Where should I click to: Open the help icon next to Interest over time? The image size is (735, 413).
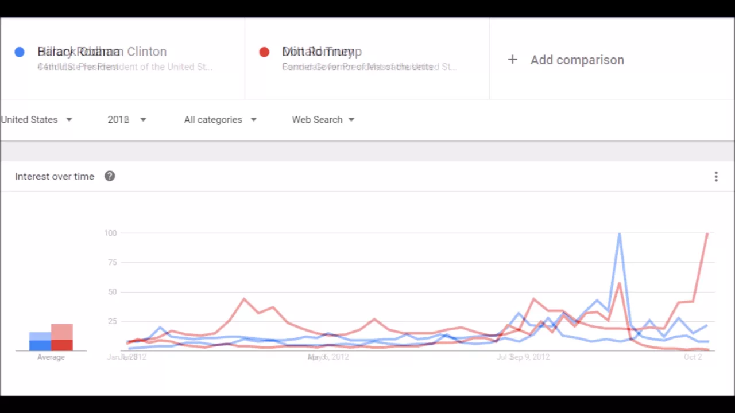point(110,176)
